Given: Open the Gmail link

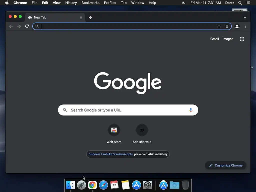Looking at the screenshot, I should click(214, 39).
